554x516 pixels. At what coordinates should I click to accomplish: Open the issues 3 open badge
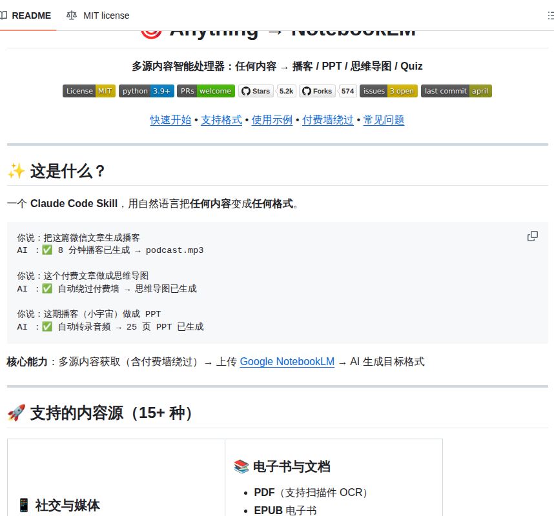coord(389,91)
